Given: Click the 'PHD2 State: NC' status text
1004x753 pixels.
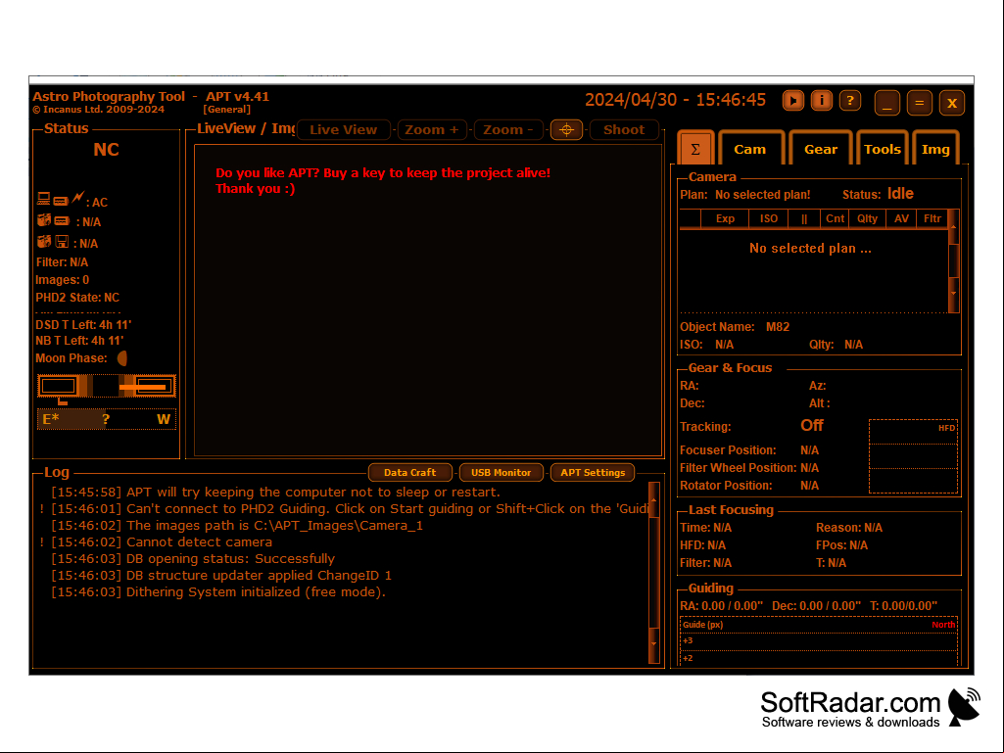Looking at the screenshot, I should (77, 298).
